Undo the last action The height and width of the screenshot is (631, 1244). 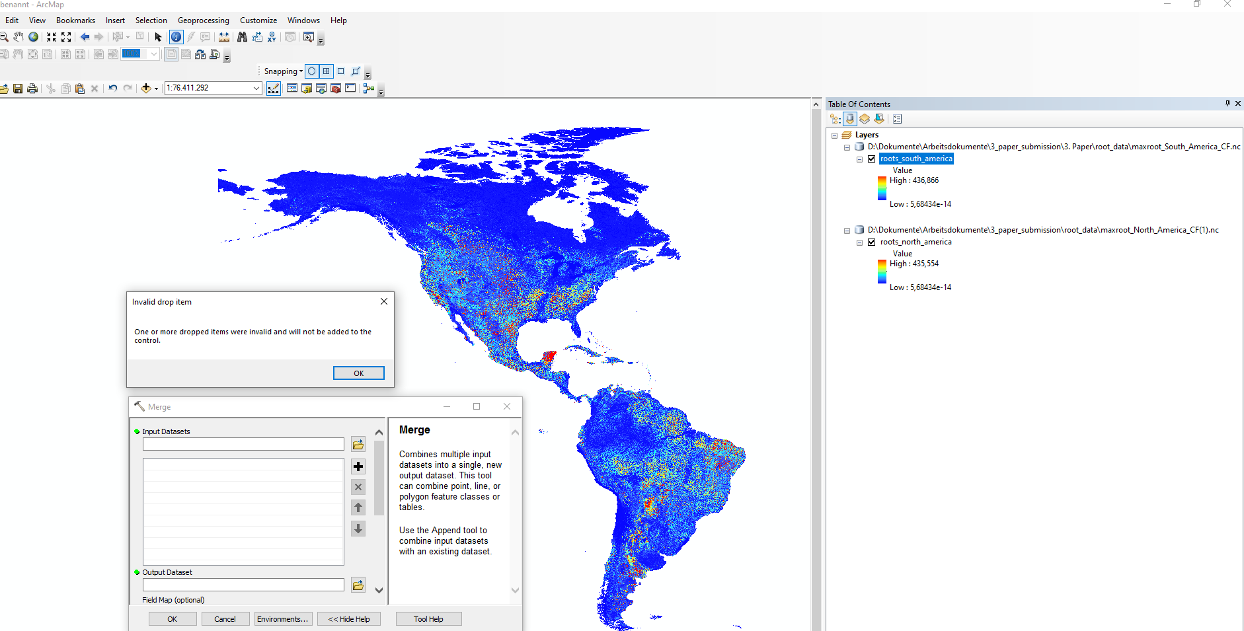click(x=113, y=89)
